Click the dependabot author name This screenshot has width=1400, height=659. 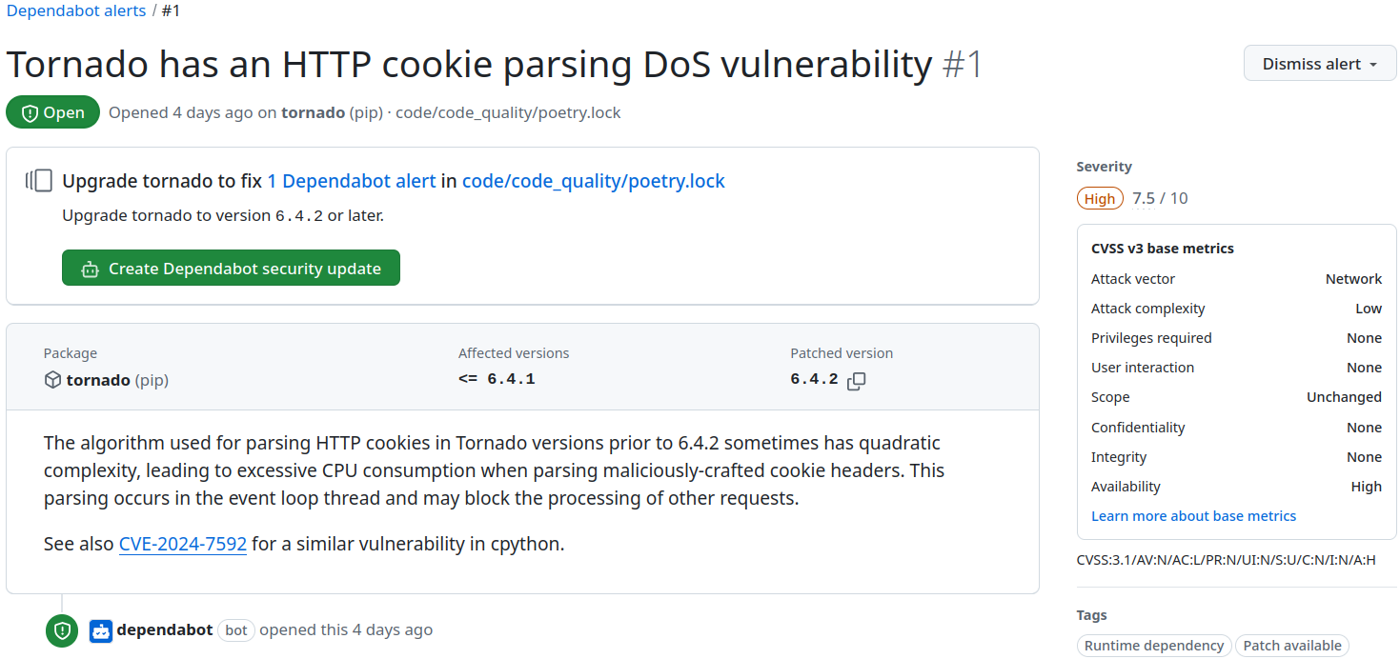[165, 629]
